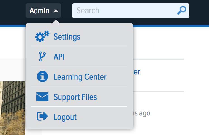The height and width of the screenshot is (135, 209).
Task: Click the gears icon next to Settings
Action: [x=42, y=36]
